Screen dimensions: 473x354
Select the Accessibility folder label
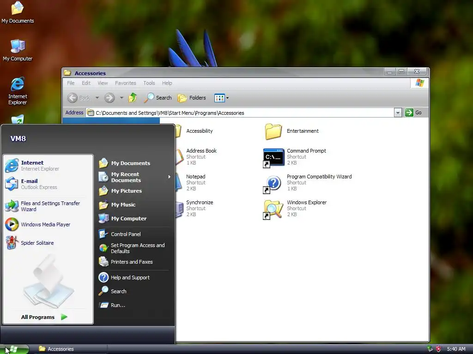(200, 131)
